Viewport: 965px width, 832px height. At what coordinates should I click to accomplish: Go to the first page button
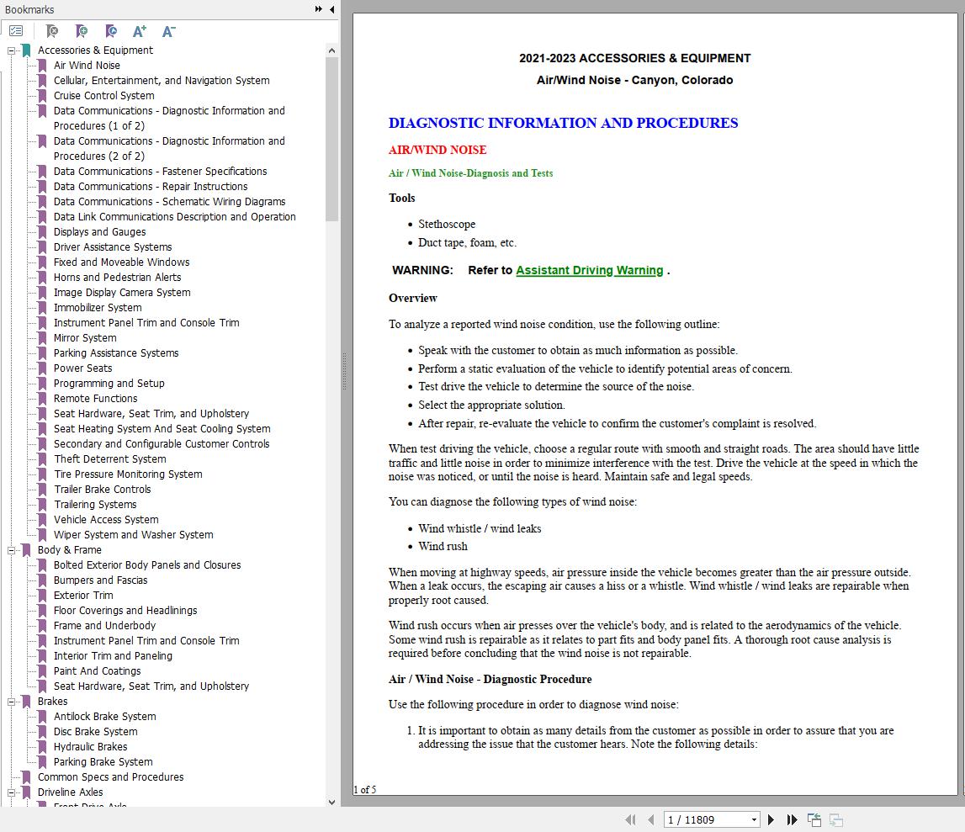click(630, 819)
